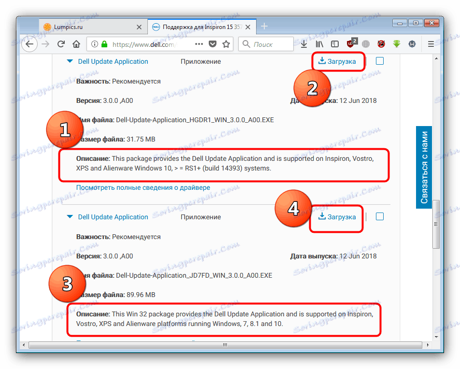Viewport: 460px width, 369px height.
Task: Open a new tab with plus button
Action: tap(264, 27)
